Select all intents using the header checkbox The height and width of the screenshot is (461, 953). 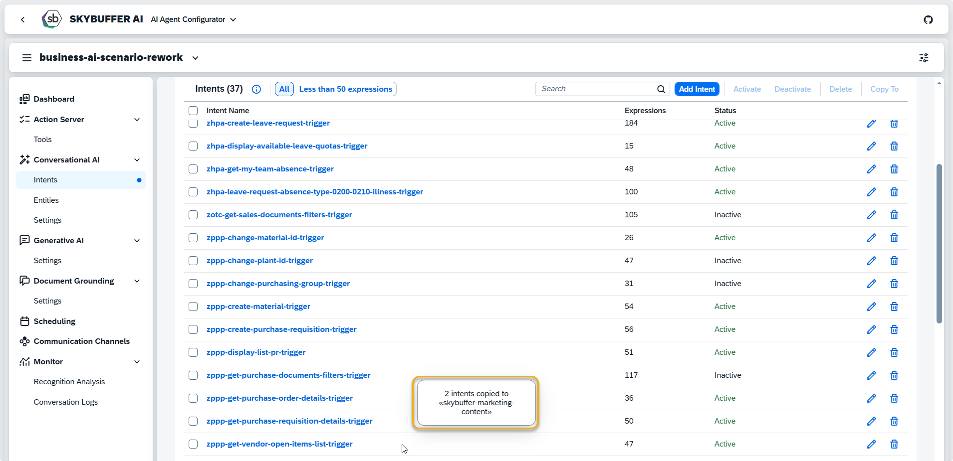point(193,111)
